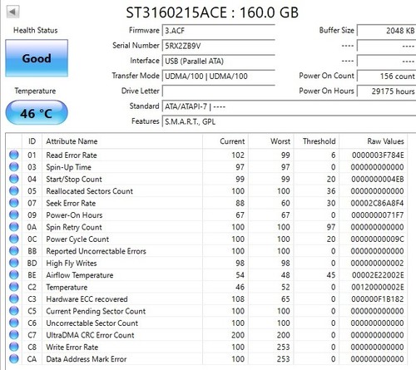This screenshot has height=370, width=416.
Task: Click the ID column header
Action: [32, 141]
